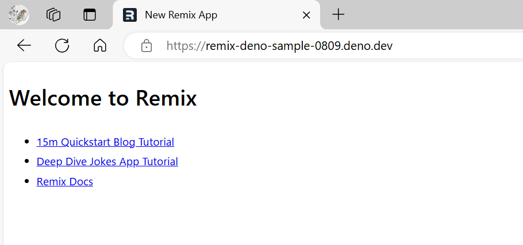Toggle the vertical tabs icon
Screen dimensions: 523x245
[x=90, y=15]
